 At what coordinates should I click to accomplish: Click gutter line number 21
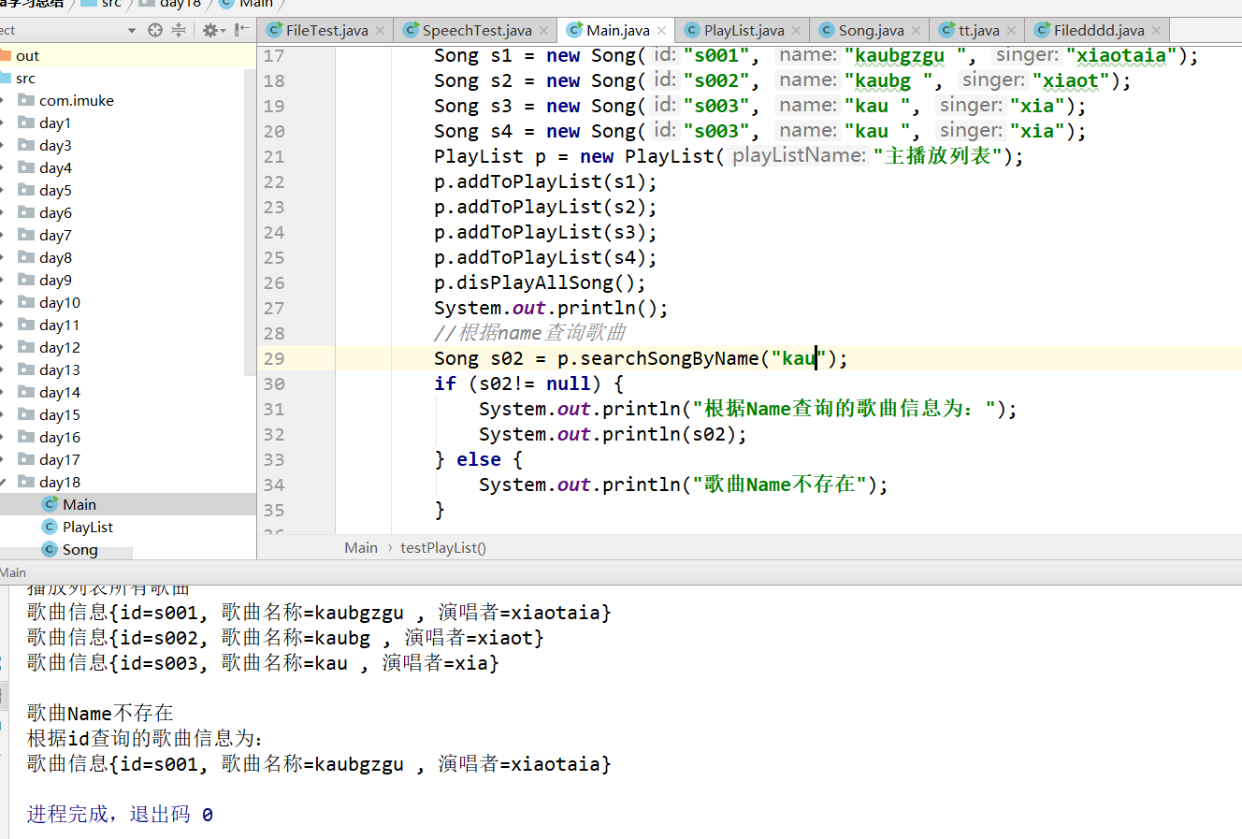coord(274,156)
